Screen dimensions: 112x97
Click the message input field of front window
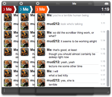pyautogui.click(x=73, y=91)
